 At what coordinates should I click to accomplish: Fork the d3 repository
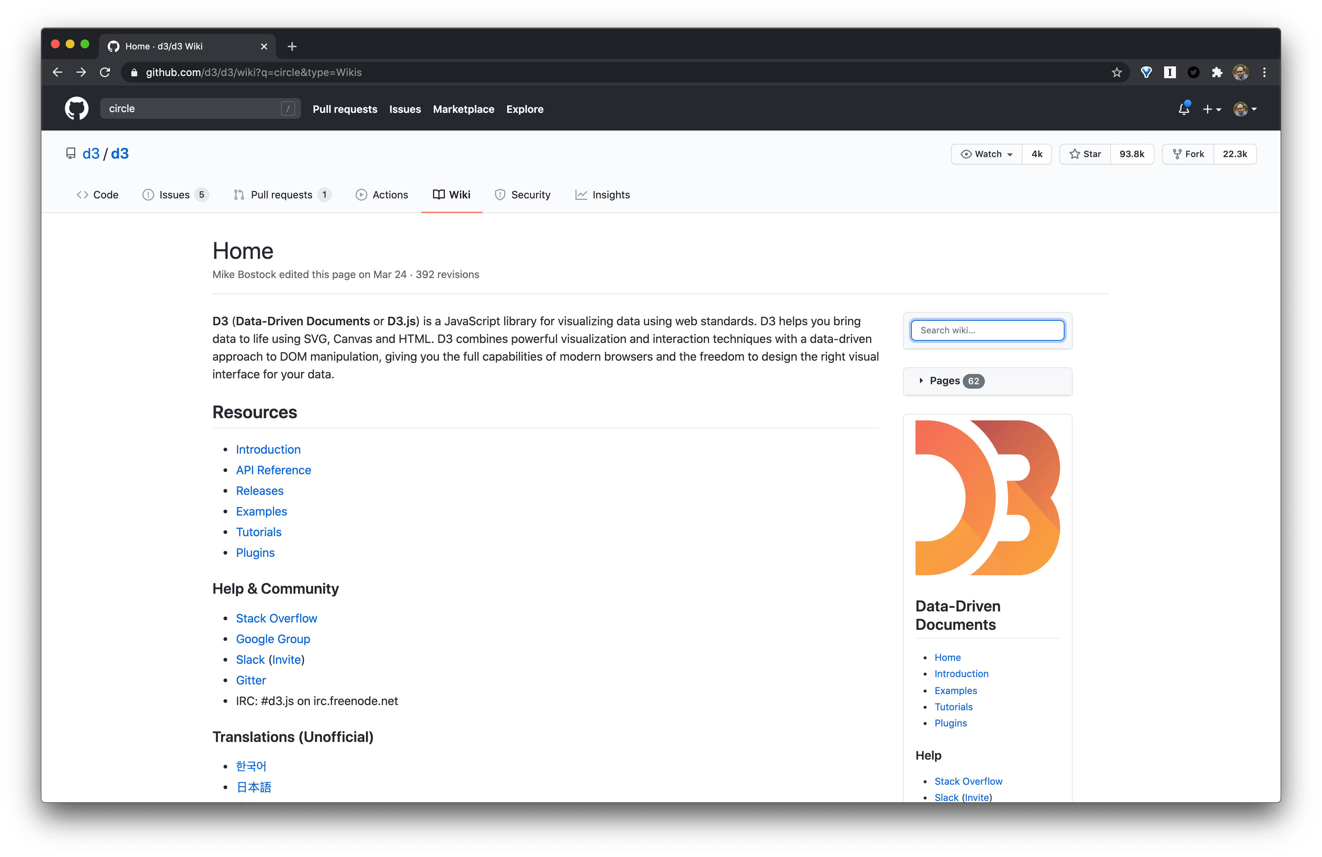click(1188, 155)
